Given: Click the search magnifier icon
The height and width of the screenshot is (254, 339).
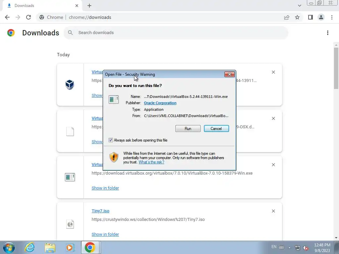Looking at the screenshot, I should coord(70,33).
